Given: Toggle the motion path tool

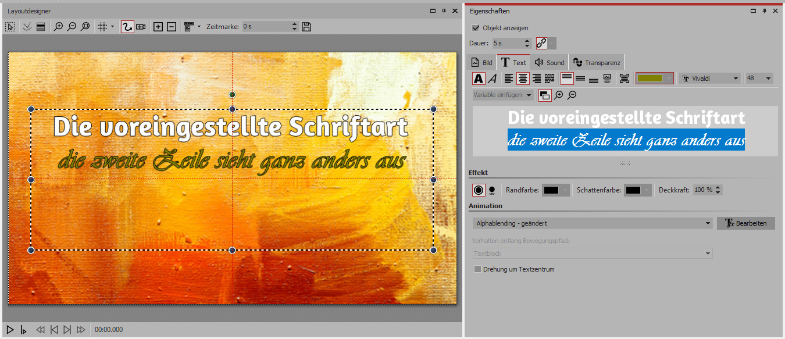Looking at the screenshot, I should point(127,27).
